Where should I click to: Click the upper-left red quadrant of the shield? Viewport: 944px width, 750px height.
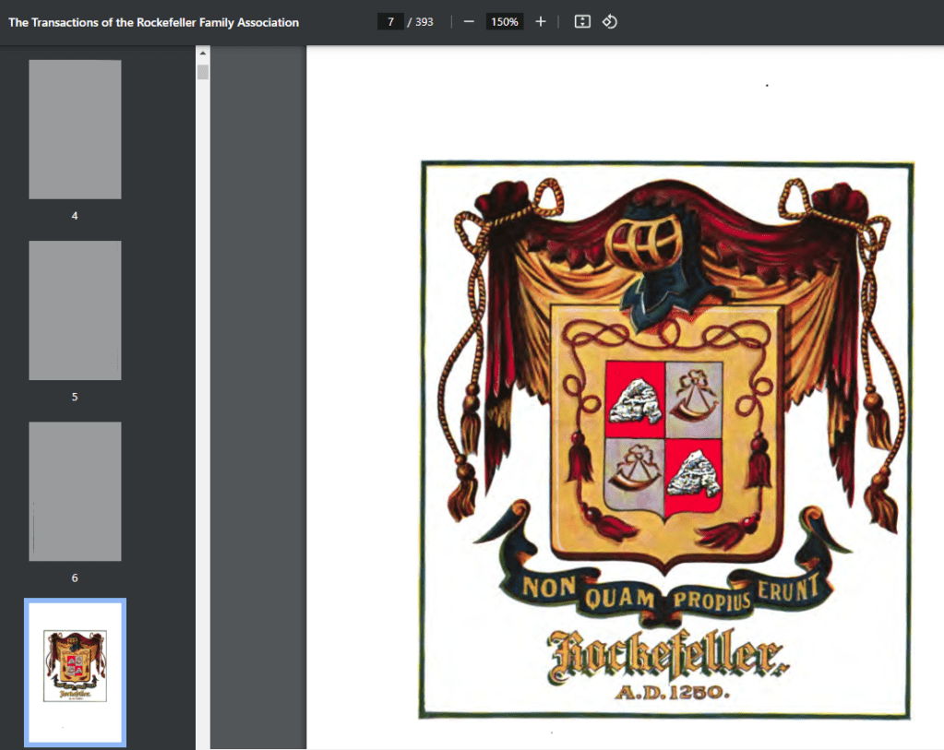tap(635, 399)
